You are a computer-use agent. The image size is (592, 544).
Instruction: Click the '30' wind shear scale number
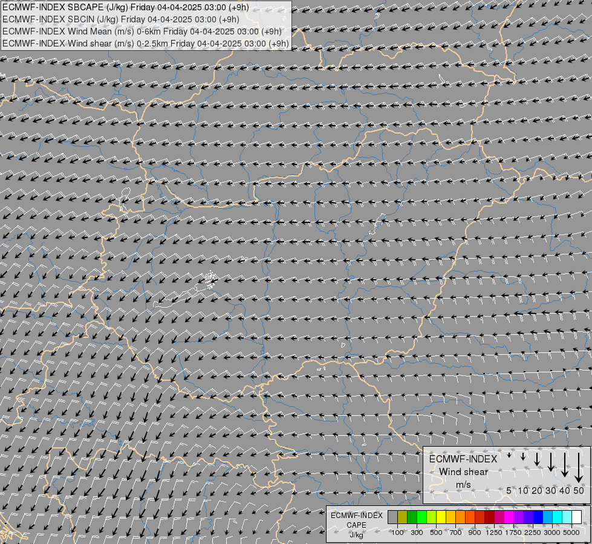pyautogui.click(x=551, y=490)
